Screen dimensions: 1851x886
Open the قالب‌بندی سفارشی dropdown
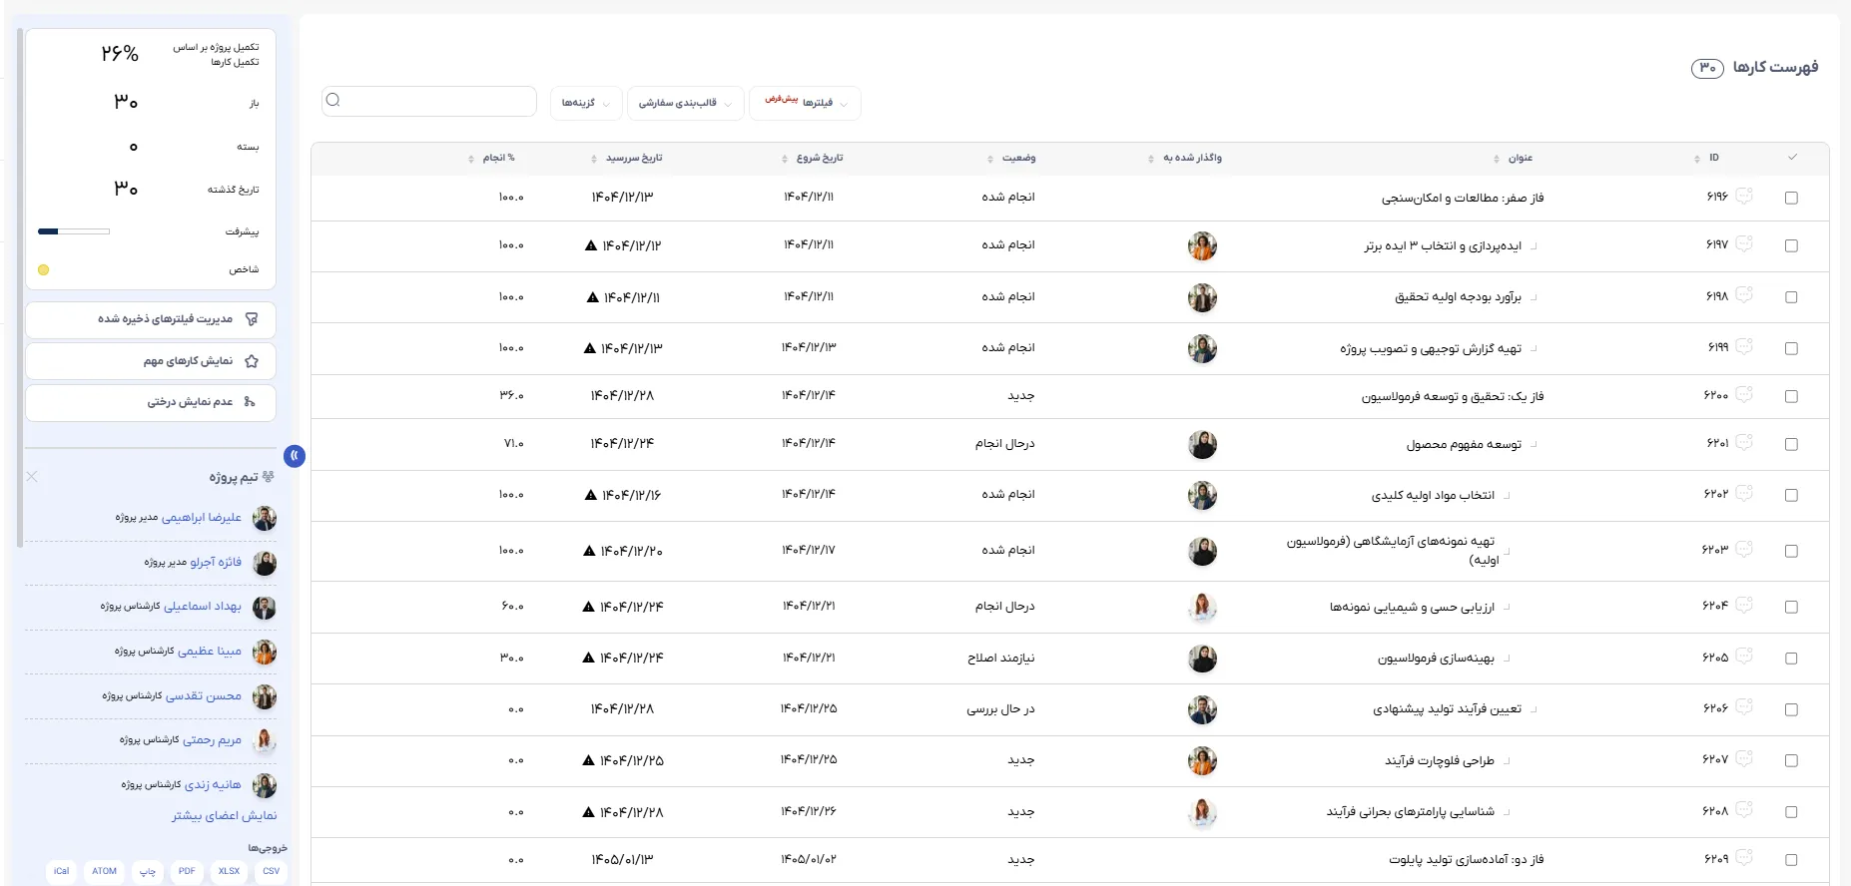(684, 103)
